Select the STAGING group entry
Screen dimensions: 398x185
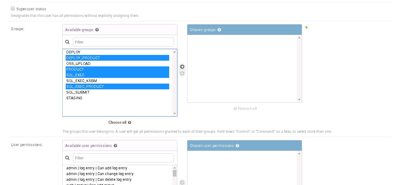pos(117,98)
